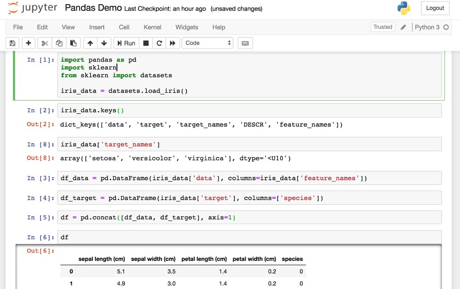
Task: Click the save and checkpoint icon
Action: [12, 43]
